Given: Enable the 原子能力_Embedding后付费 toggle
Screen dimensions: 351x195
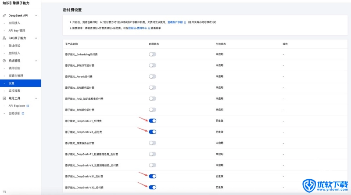Looking at the screenshot, I should (152, 54).
